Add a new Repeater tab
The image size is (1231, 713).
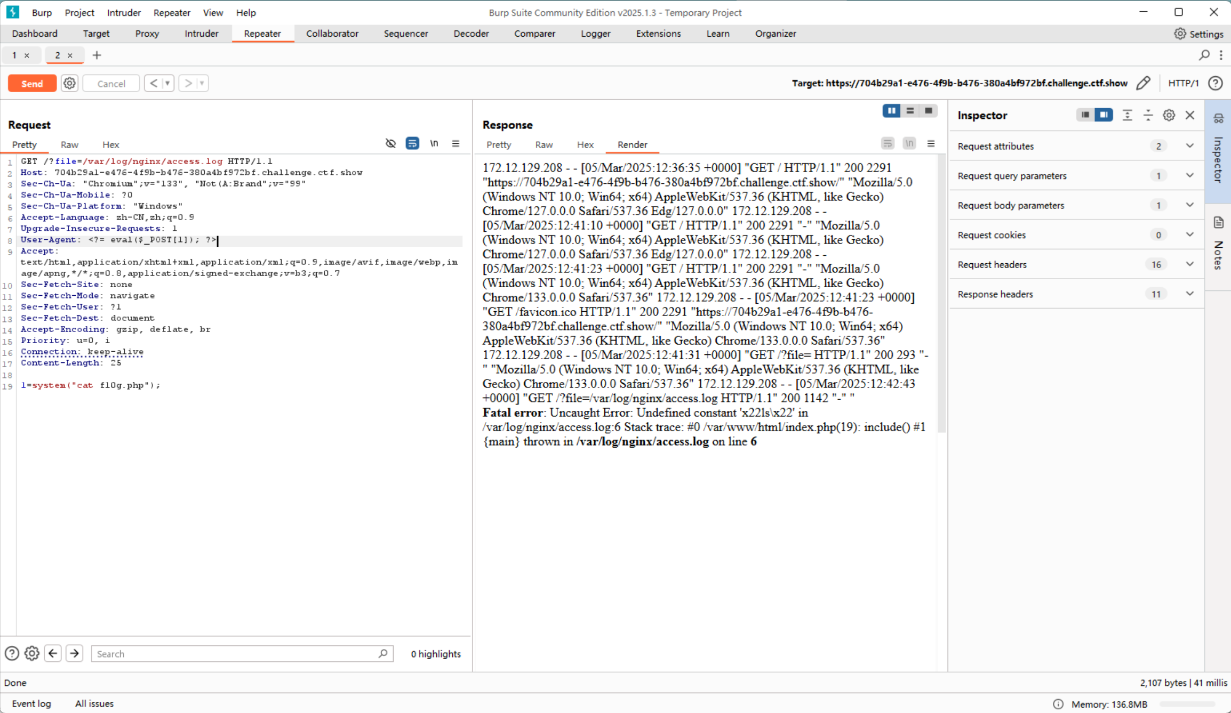click(x=97, y=55)
